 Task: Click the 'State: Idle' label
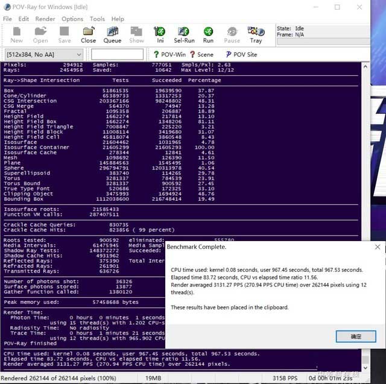[290, 28]
